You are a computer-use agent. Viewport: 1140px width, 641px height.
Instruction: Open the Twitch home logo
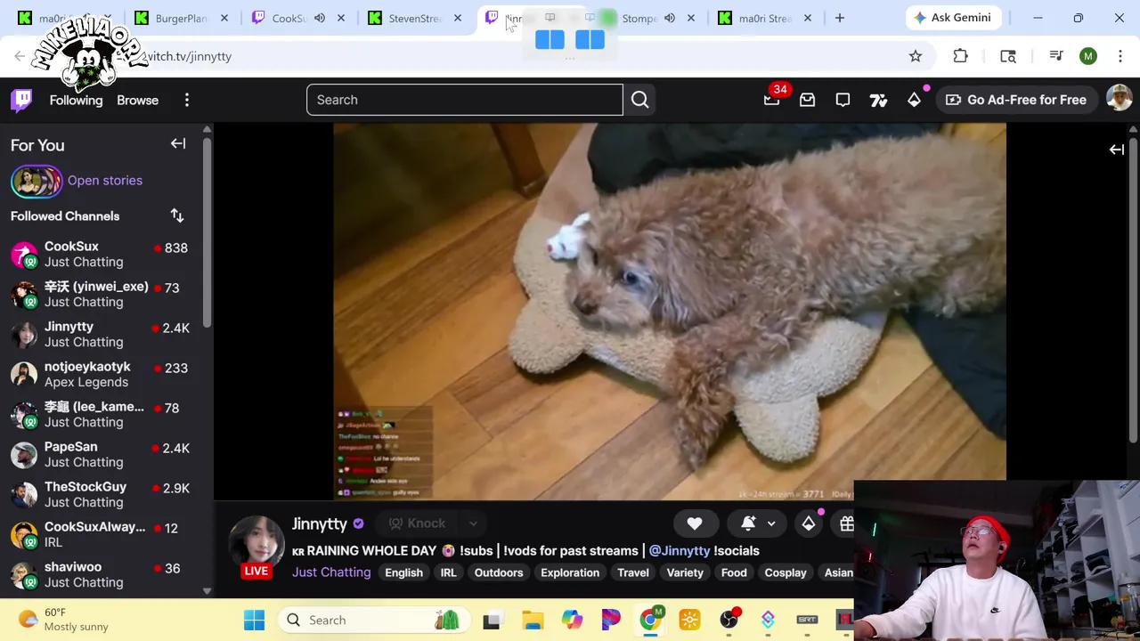(x=21, y=100)
